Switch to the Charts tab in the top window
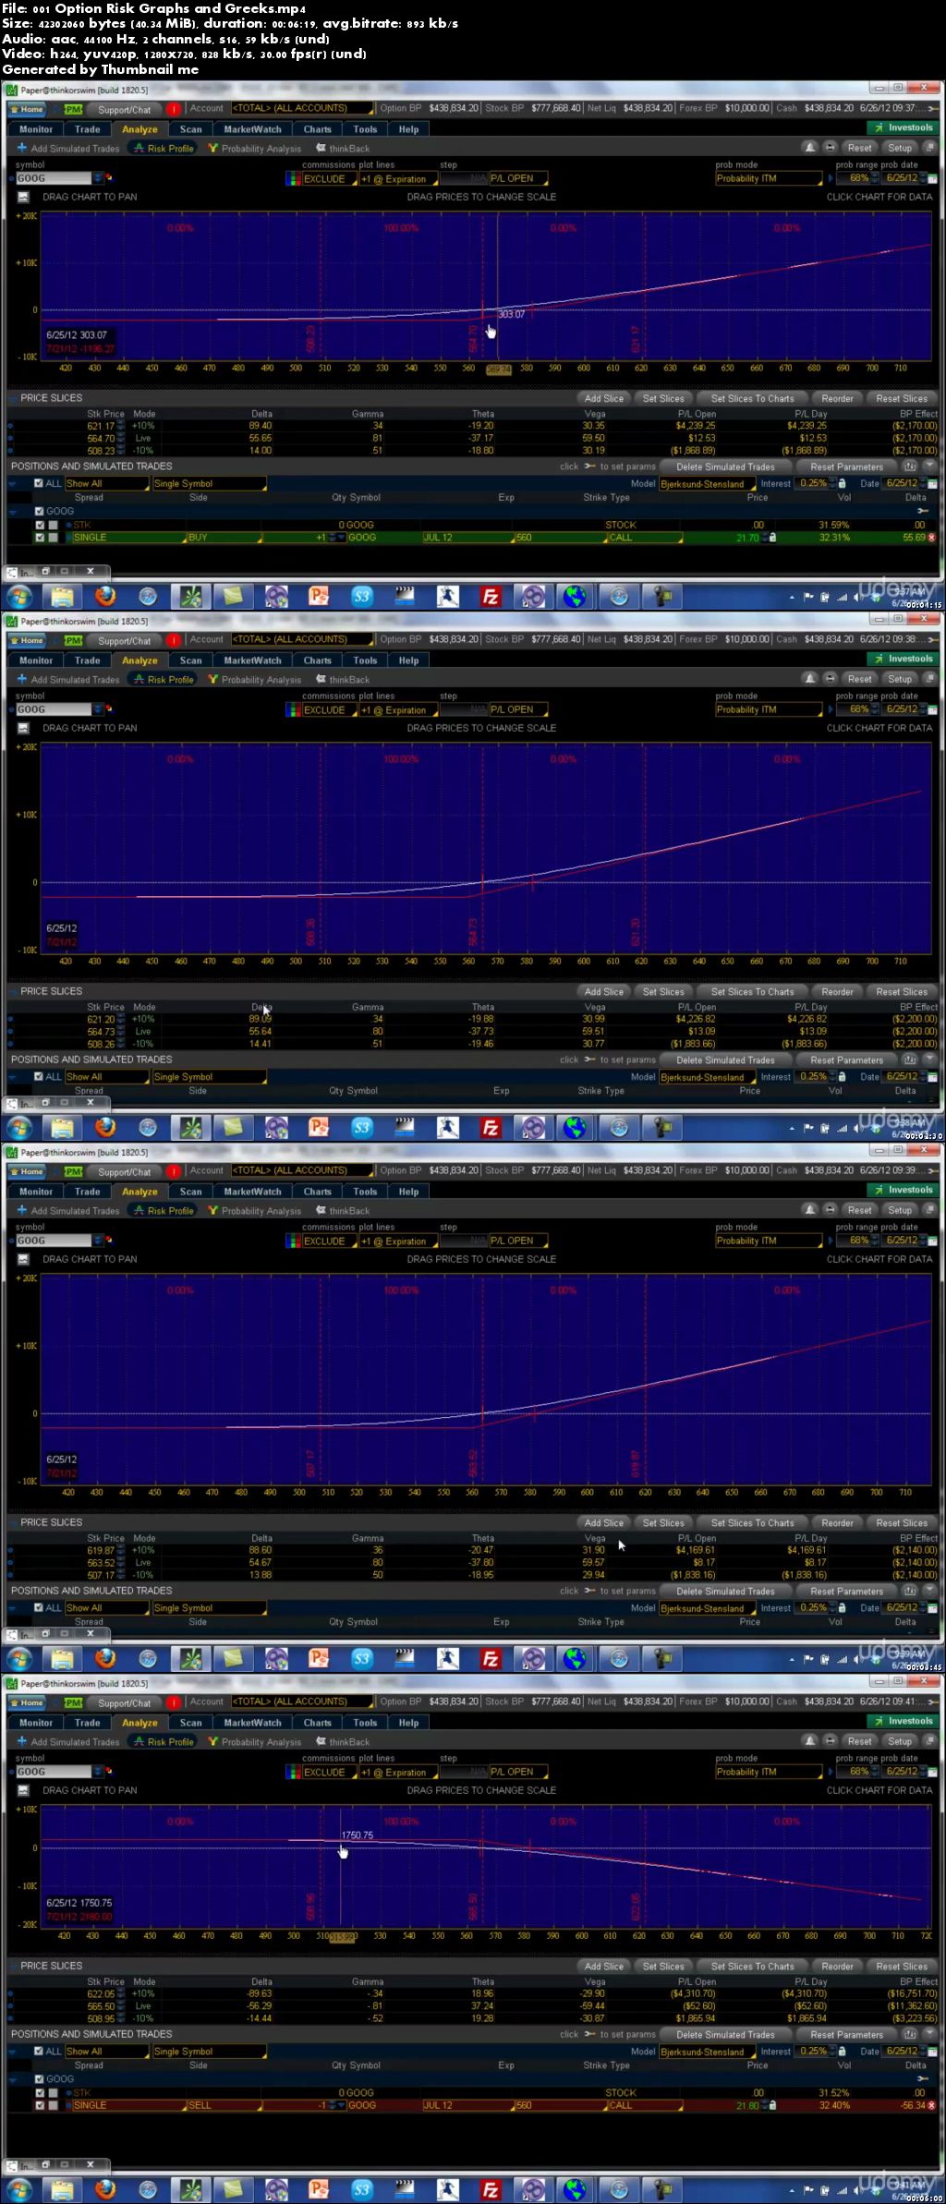This screenshot has height=2204, width=946. (x=317, y=129)
